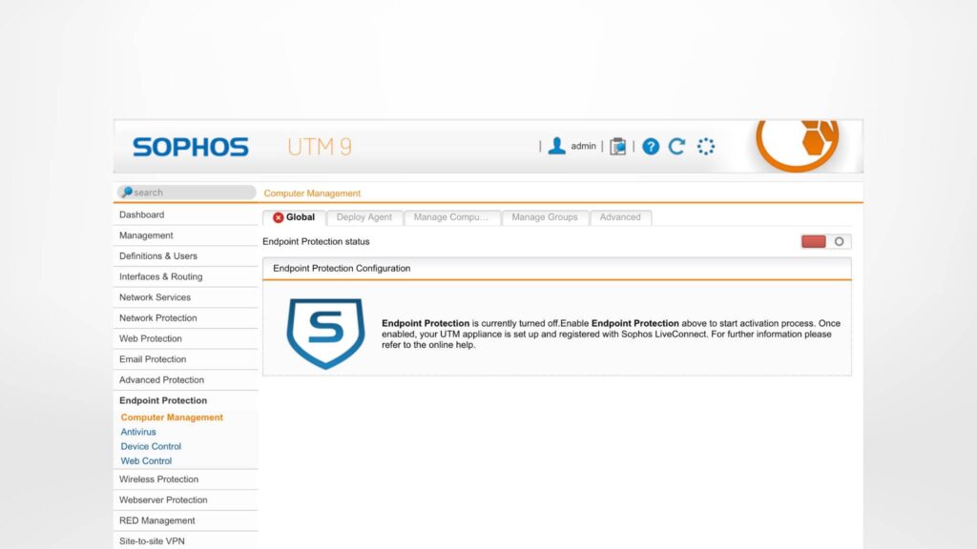This screenshot has height=549, width=977.
Task: Click the admin user icon
Action: point(555,145)
